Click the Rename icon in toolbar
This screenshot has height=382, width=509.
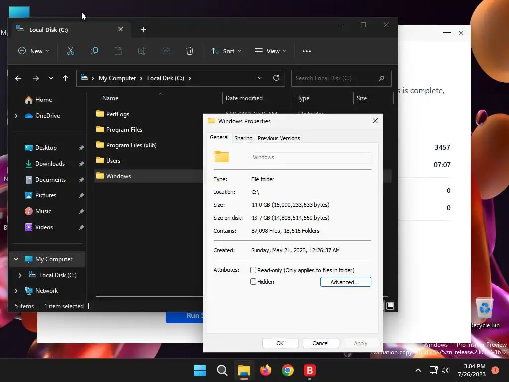142,51
